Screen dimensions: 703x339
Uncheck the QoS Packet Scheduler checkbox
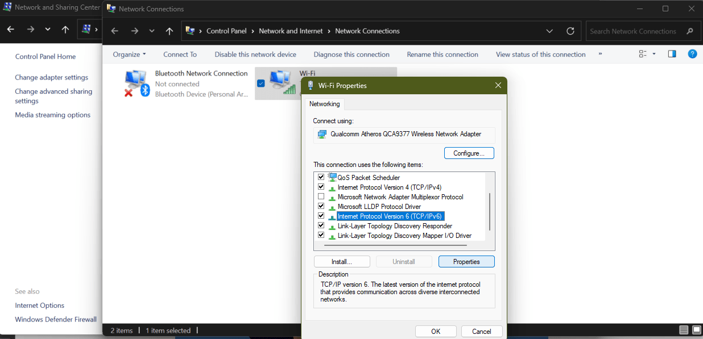pos(321,177)
